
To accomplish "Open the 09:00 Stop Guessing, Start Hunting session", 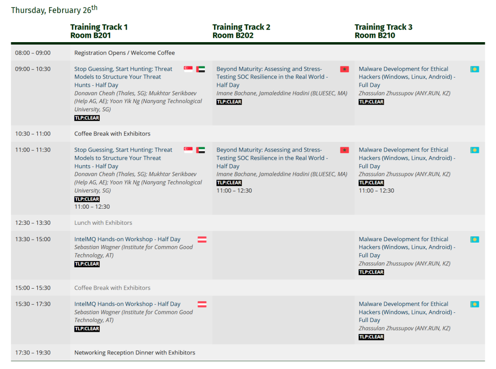I will click(123, 77).
